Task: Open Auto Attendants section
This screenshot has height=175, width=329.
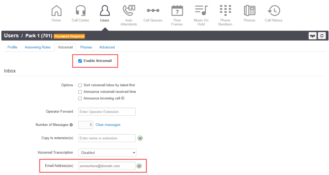Action: [x=129, y=15]
